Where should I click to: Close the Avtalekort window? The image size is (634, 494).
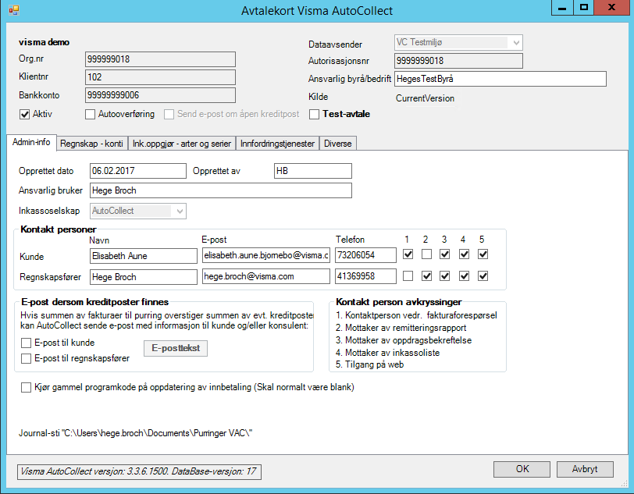coord(611,8)
